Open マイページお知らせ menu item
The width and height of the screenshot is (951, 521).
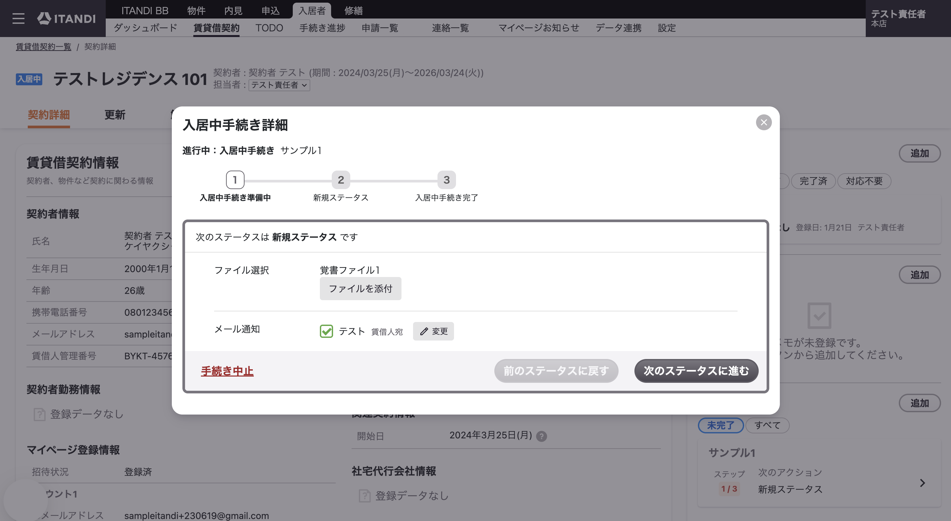pos(539,28)
